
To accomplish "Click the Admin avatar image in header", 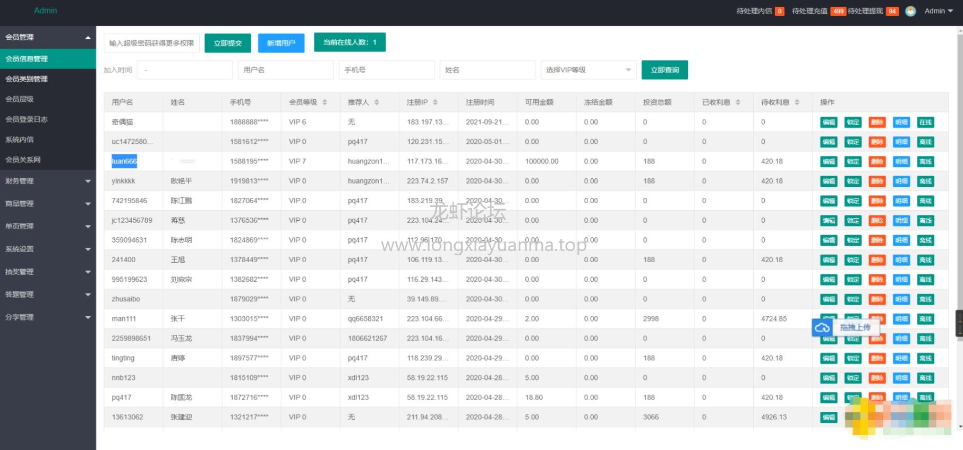I will coord(910,11).
